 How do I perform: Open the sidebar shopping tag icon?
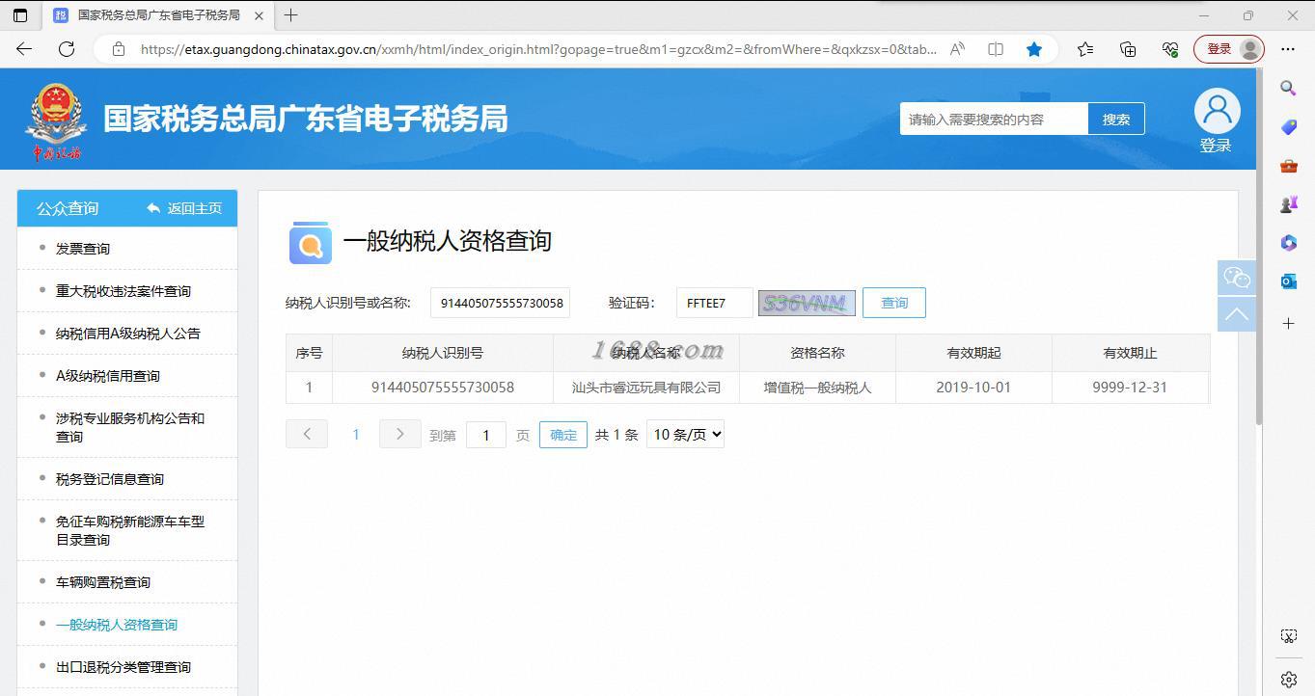[1288, 127]
